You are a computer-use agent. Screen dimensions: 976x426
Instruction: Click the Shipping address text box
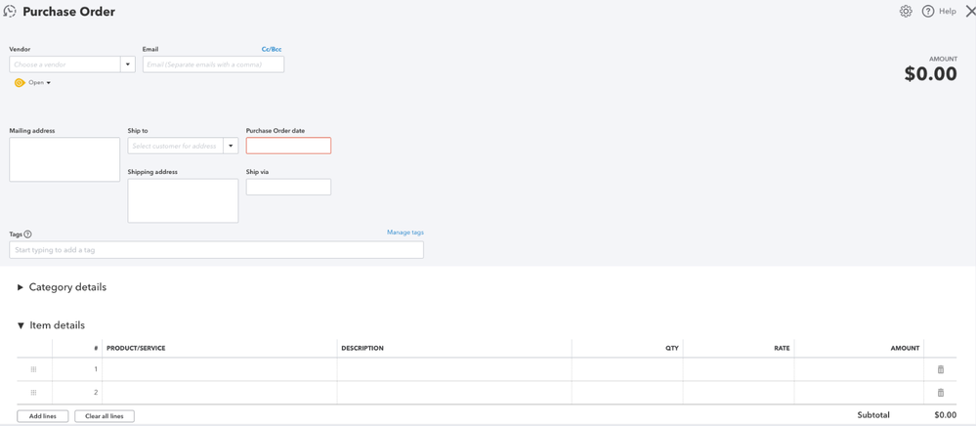pyautogui.click(x=183, y=200)
